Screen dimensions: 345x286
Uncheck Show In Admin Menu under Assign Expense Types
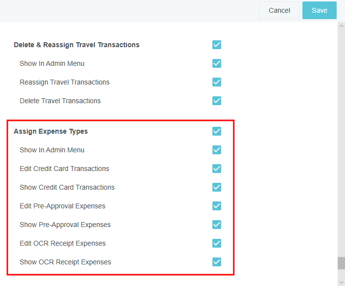pyautogui.click(x=217, y=150)
